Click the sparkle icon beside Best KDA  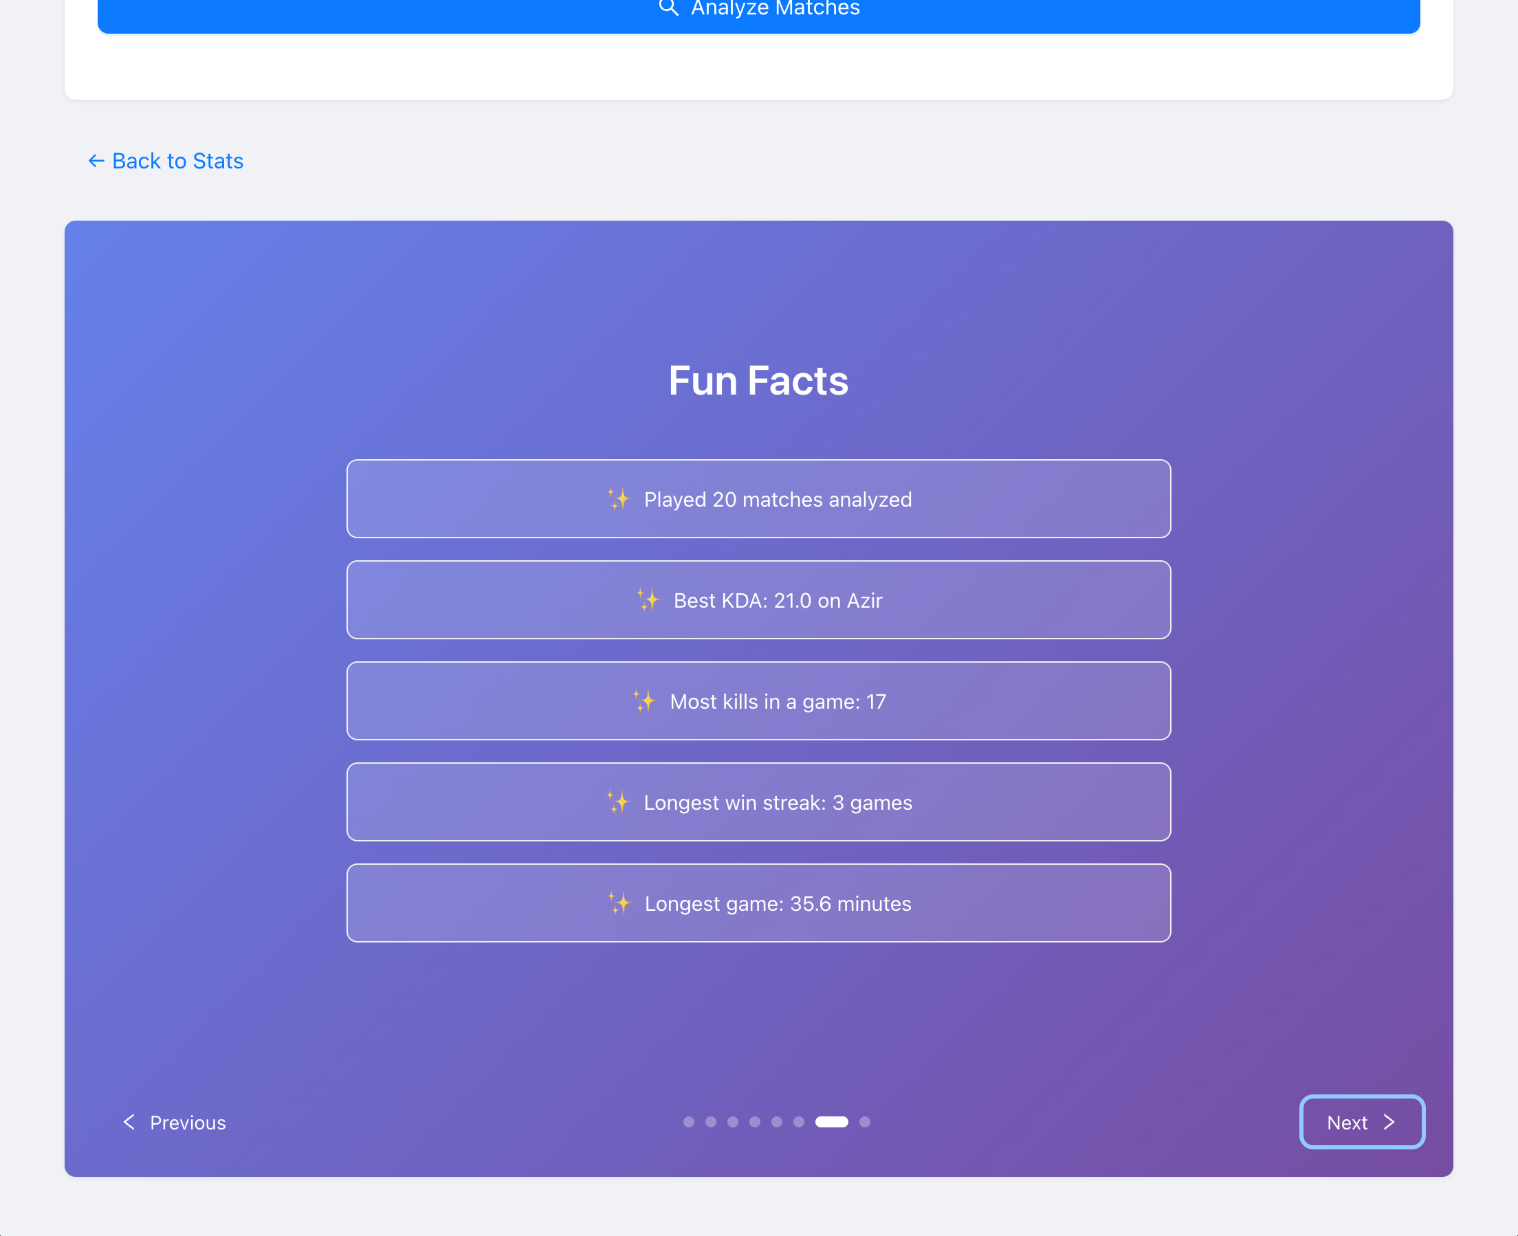click(648, 600)
